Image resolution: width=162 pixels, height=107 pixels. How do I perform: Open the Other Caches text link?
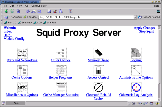60,60
